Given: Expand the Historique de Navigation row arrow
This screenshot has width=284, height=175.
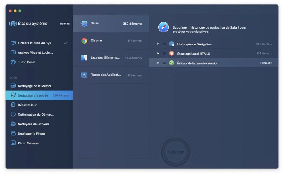Looking at the screenshot, I should coord(158,44).
